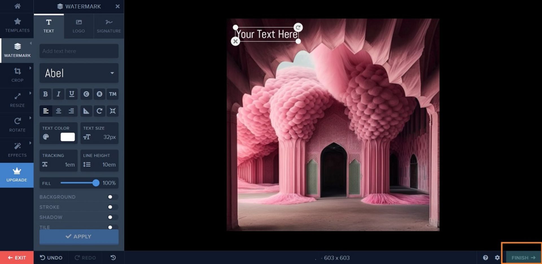Click the home icon in sidebar
The height and width of the screenshot is (264, 542).
[x=17, y=6]
